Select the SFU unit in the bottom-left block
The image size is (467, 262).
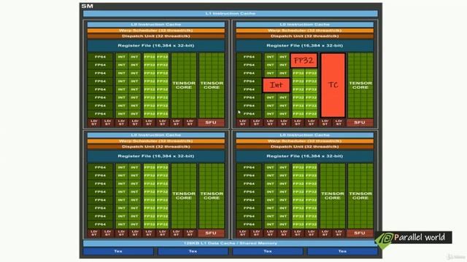click(x=211, y=233)
